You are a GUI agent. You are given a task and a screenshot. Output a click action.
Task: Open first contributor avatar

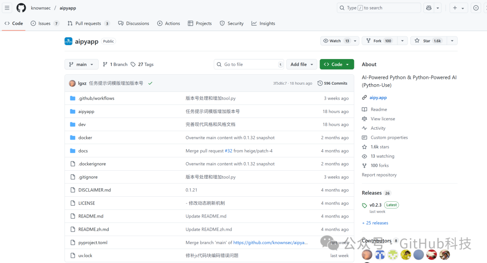[367, 254]
